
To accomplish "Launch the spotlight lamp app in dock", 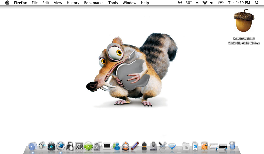I will [42, 146].
